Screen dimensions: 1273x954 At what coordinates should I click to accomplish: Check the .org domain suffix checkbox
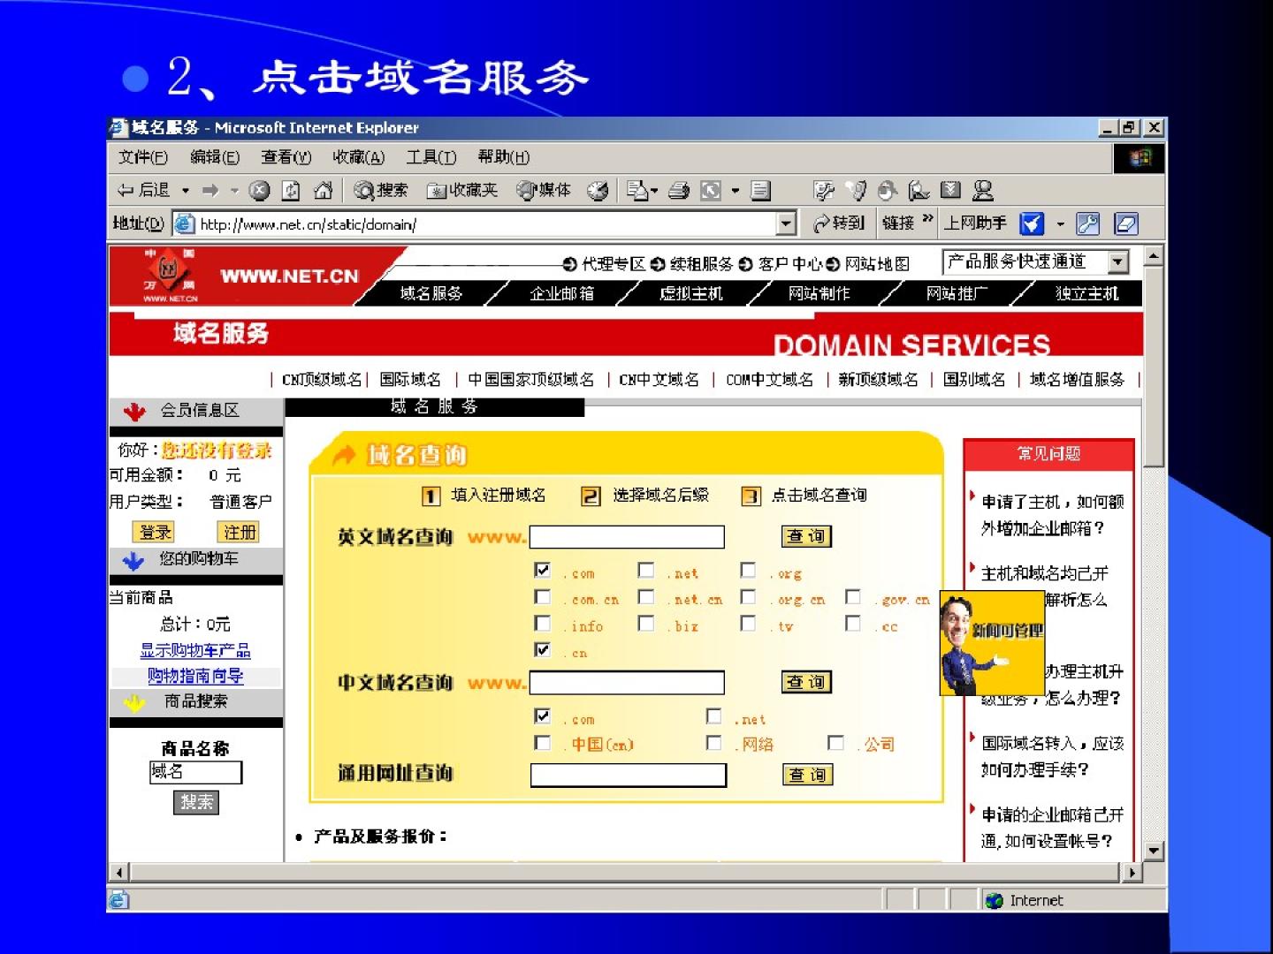point(748,571)
